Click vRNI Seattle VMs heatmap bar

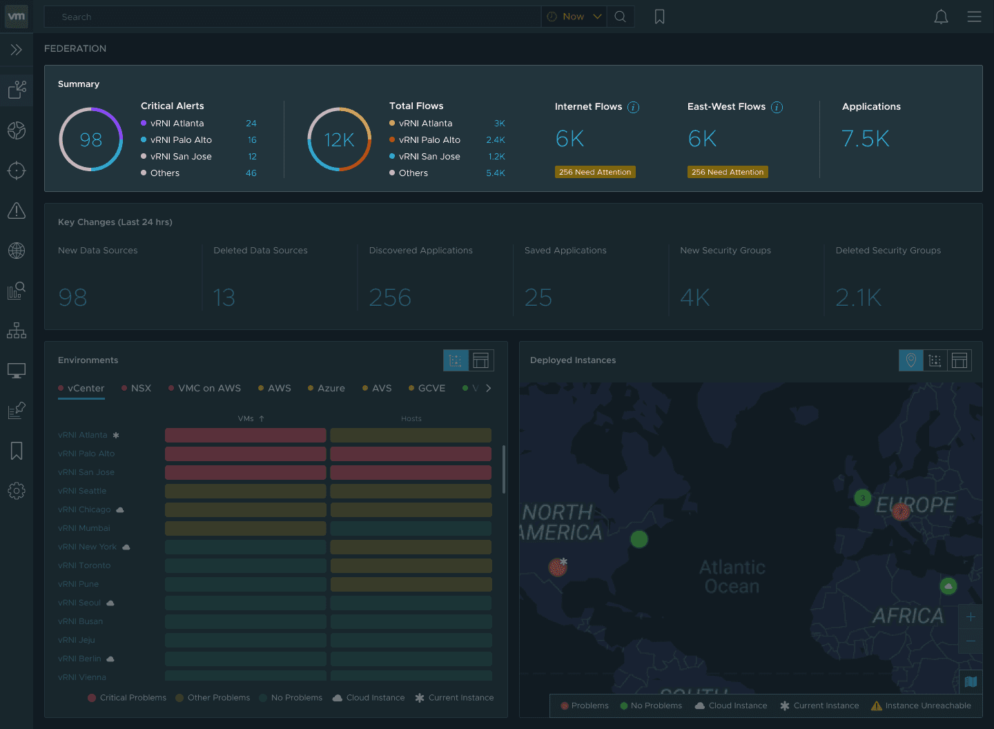(x=246, y=492)
